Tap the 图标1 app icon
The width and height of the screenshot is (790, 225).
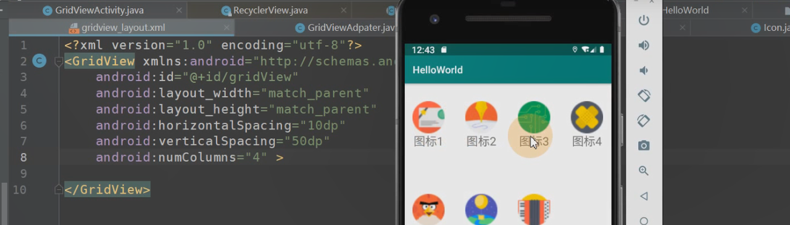click(x=428, y=117)
